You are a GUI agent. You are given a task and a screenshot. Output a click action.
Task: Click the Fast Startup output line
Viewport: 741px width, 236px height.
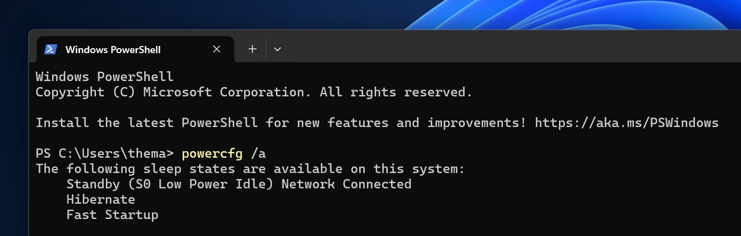point(112,215)
